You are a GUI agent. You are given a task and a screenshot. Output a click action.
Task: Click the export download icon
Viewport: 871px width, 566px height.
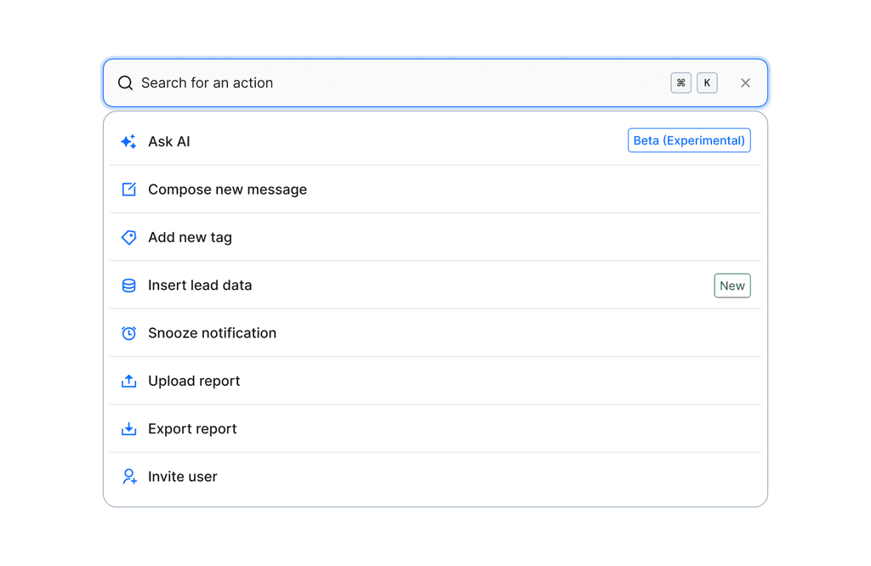128,429
